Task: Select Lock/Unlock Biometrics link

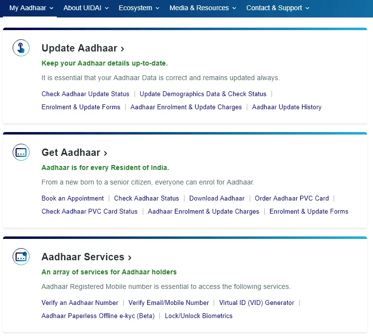Action: 199,316
